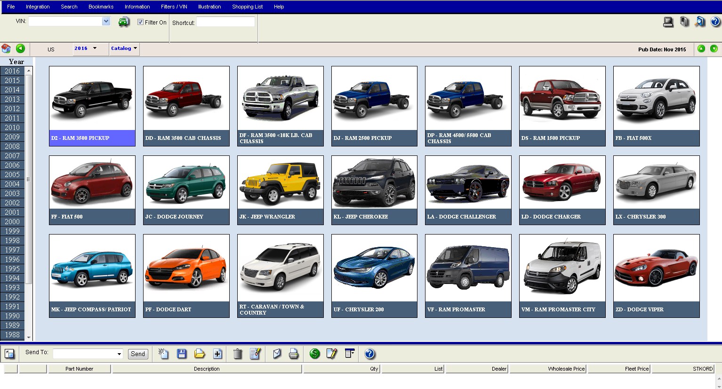Image resolution: width=722 pixels, height=389 pixels.
Task: Click the home icon in the navigation bar
Action: [x=6, y=49]
